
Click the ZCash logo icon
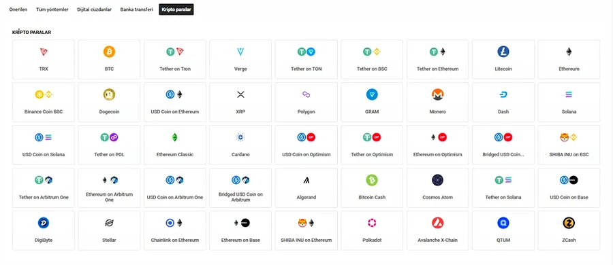click(x=569, y=224)
